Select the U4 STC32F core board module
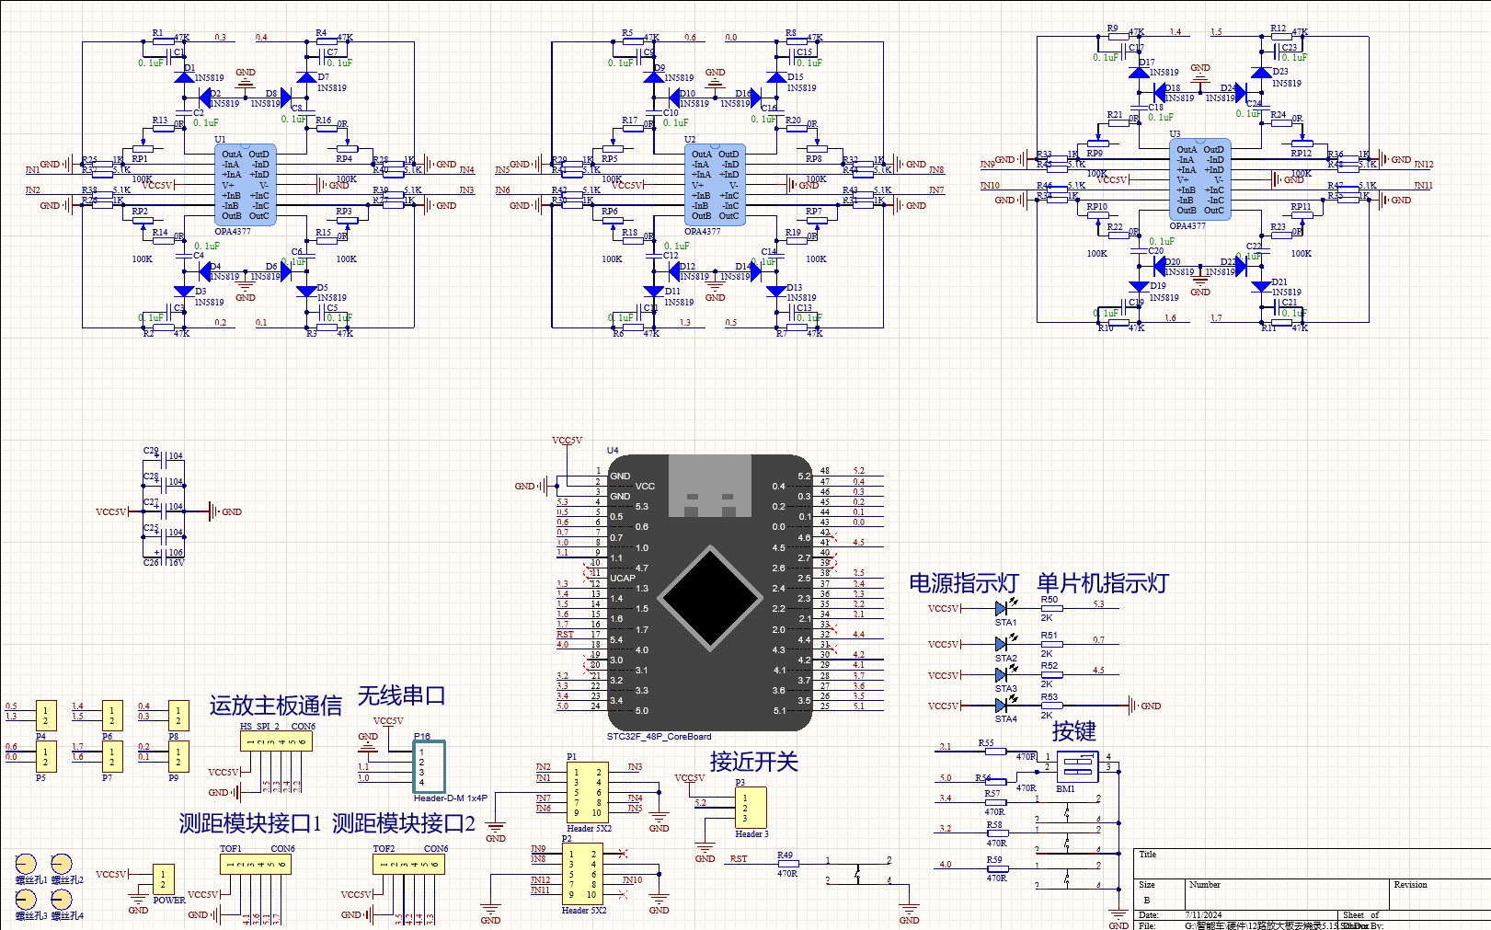Screen dimensions: 1491x930 coord(709,593)
